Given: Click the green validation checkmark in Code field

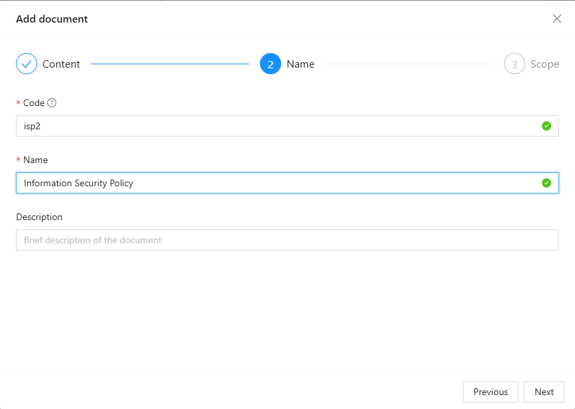Looking at the screenshot, I should pos(546,126).
